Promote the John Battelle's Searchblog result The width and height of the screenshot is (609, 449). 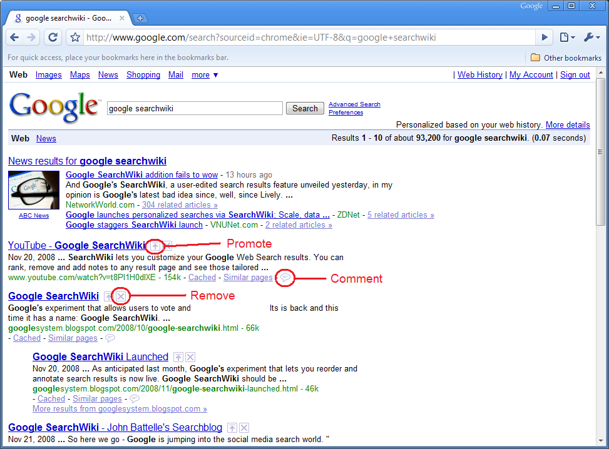(x=232, y=428)
